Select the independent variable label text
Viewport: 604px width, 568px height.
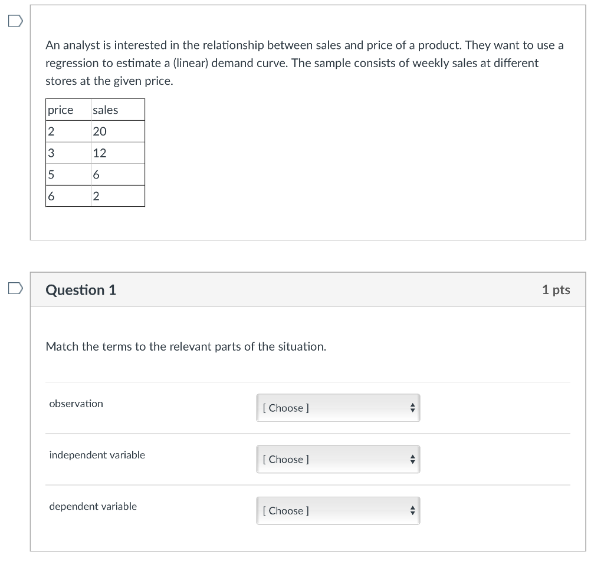(x=97, y=455)
